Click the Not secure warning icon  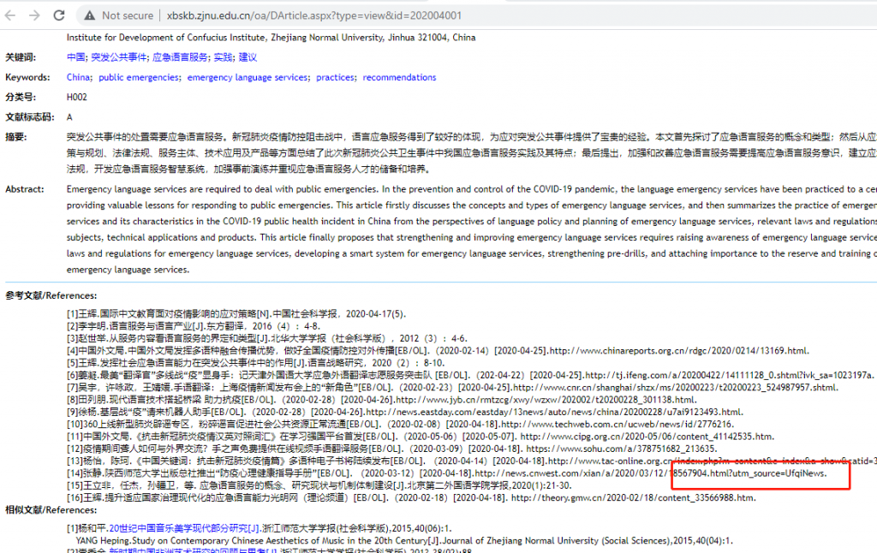[89, 15]
